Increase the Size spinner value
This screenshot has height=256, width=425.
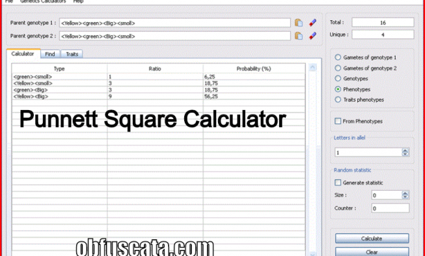coord(405,193)
